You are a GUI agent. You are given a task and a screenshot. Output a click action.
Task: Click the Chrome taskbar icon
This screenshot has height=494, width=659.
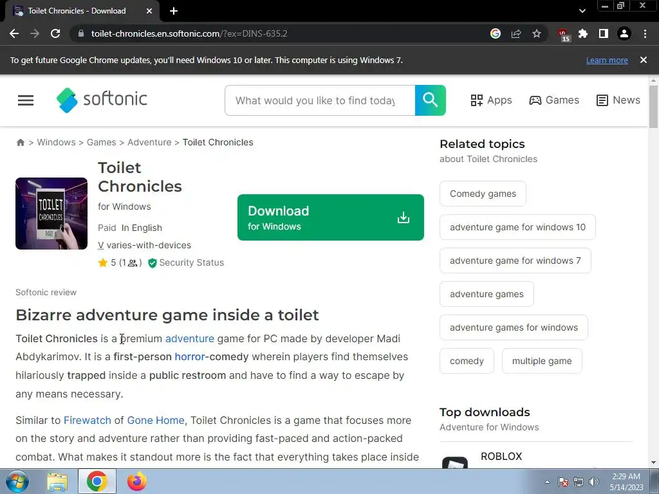[x=97, y=481]
